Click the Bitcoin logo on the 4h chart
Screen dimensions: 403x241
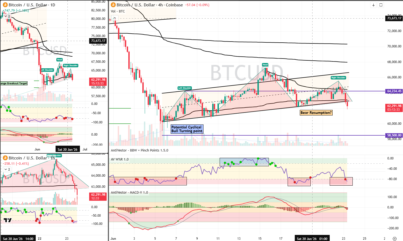pos(113,5)
